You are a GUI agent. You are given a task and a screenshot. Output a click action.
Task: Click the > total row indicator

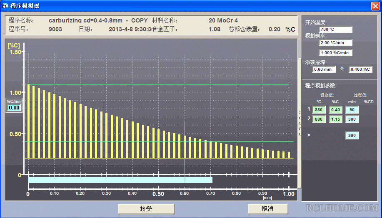pos(309,135)
